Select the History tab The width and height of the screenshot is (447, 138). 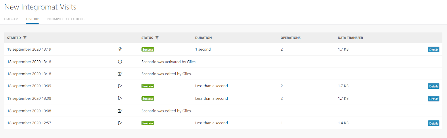[x=32, y=19]
